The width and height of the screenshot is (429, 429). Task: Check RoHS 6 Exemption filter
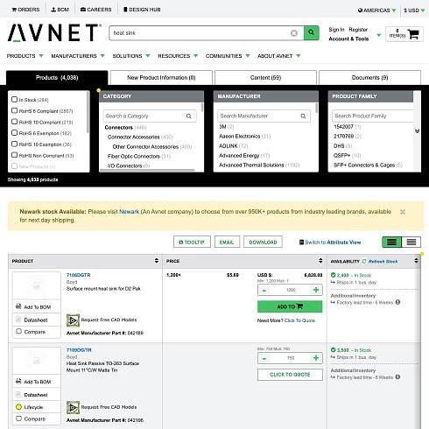pyautogui.click(x=14, y=133)
